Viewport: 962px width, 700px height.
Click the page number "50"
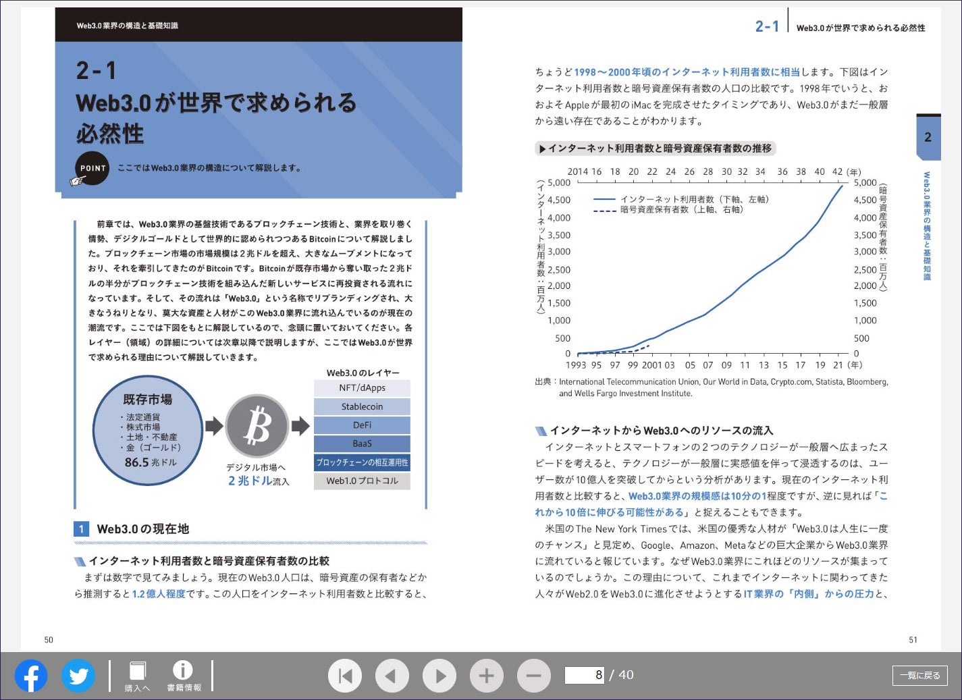49,640
